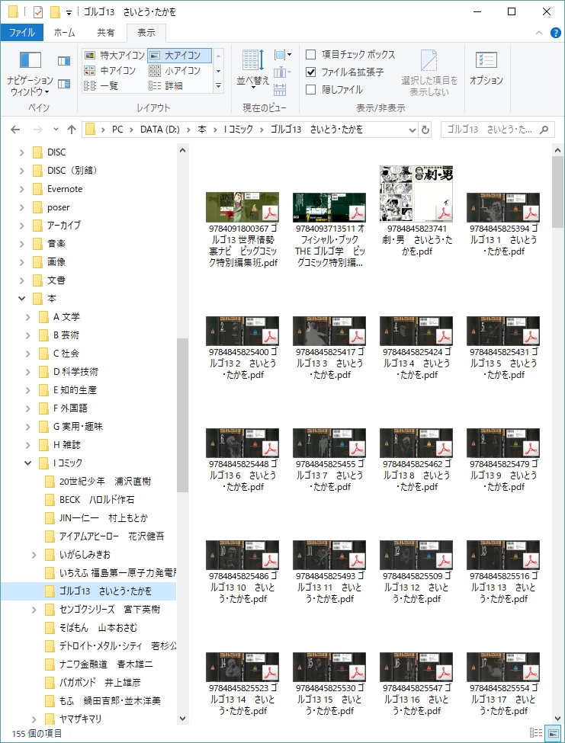
Task: Click PC in the address breadcrumb
Action: 117,130
